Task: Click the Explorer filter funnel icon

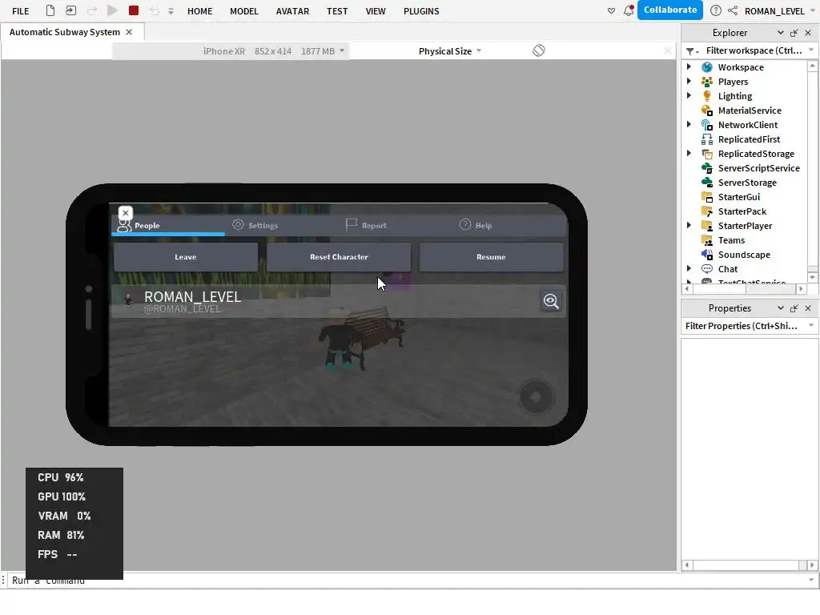Action: tap(692, 50)
